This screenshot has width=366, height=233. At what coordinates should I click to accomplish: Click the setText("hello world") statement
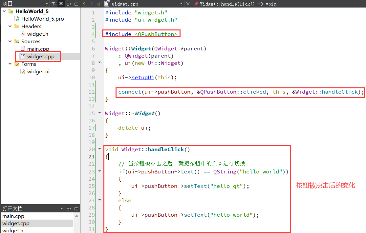pyautogui.click(x=195, y=215)
